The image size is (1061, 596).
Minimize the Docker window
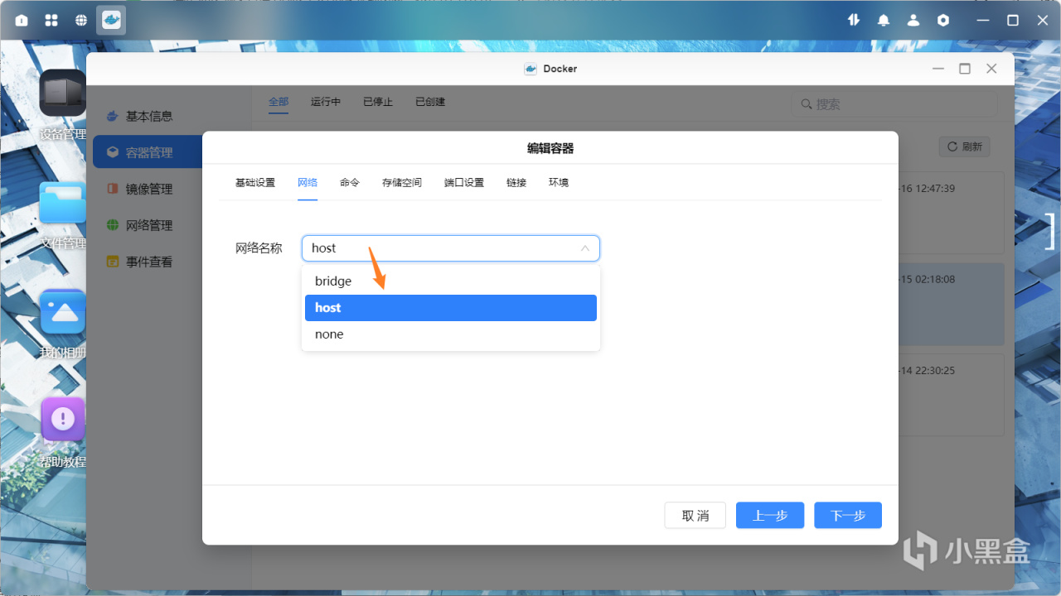[x=938, y=69]
